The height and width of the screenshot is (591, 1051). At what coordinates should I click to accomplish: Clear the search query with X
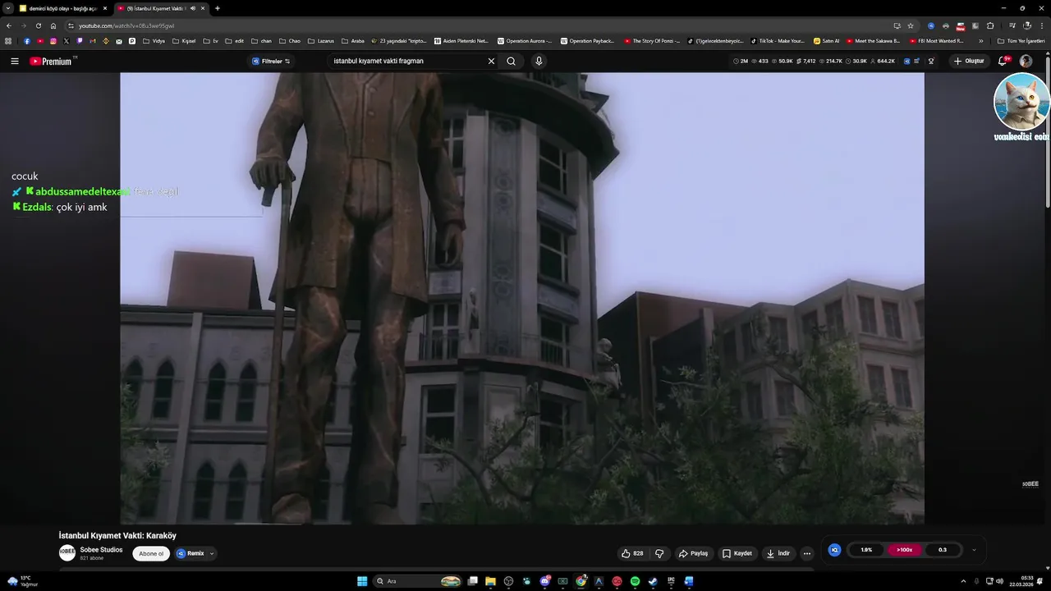point(492,61)
